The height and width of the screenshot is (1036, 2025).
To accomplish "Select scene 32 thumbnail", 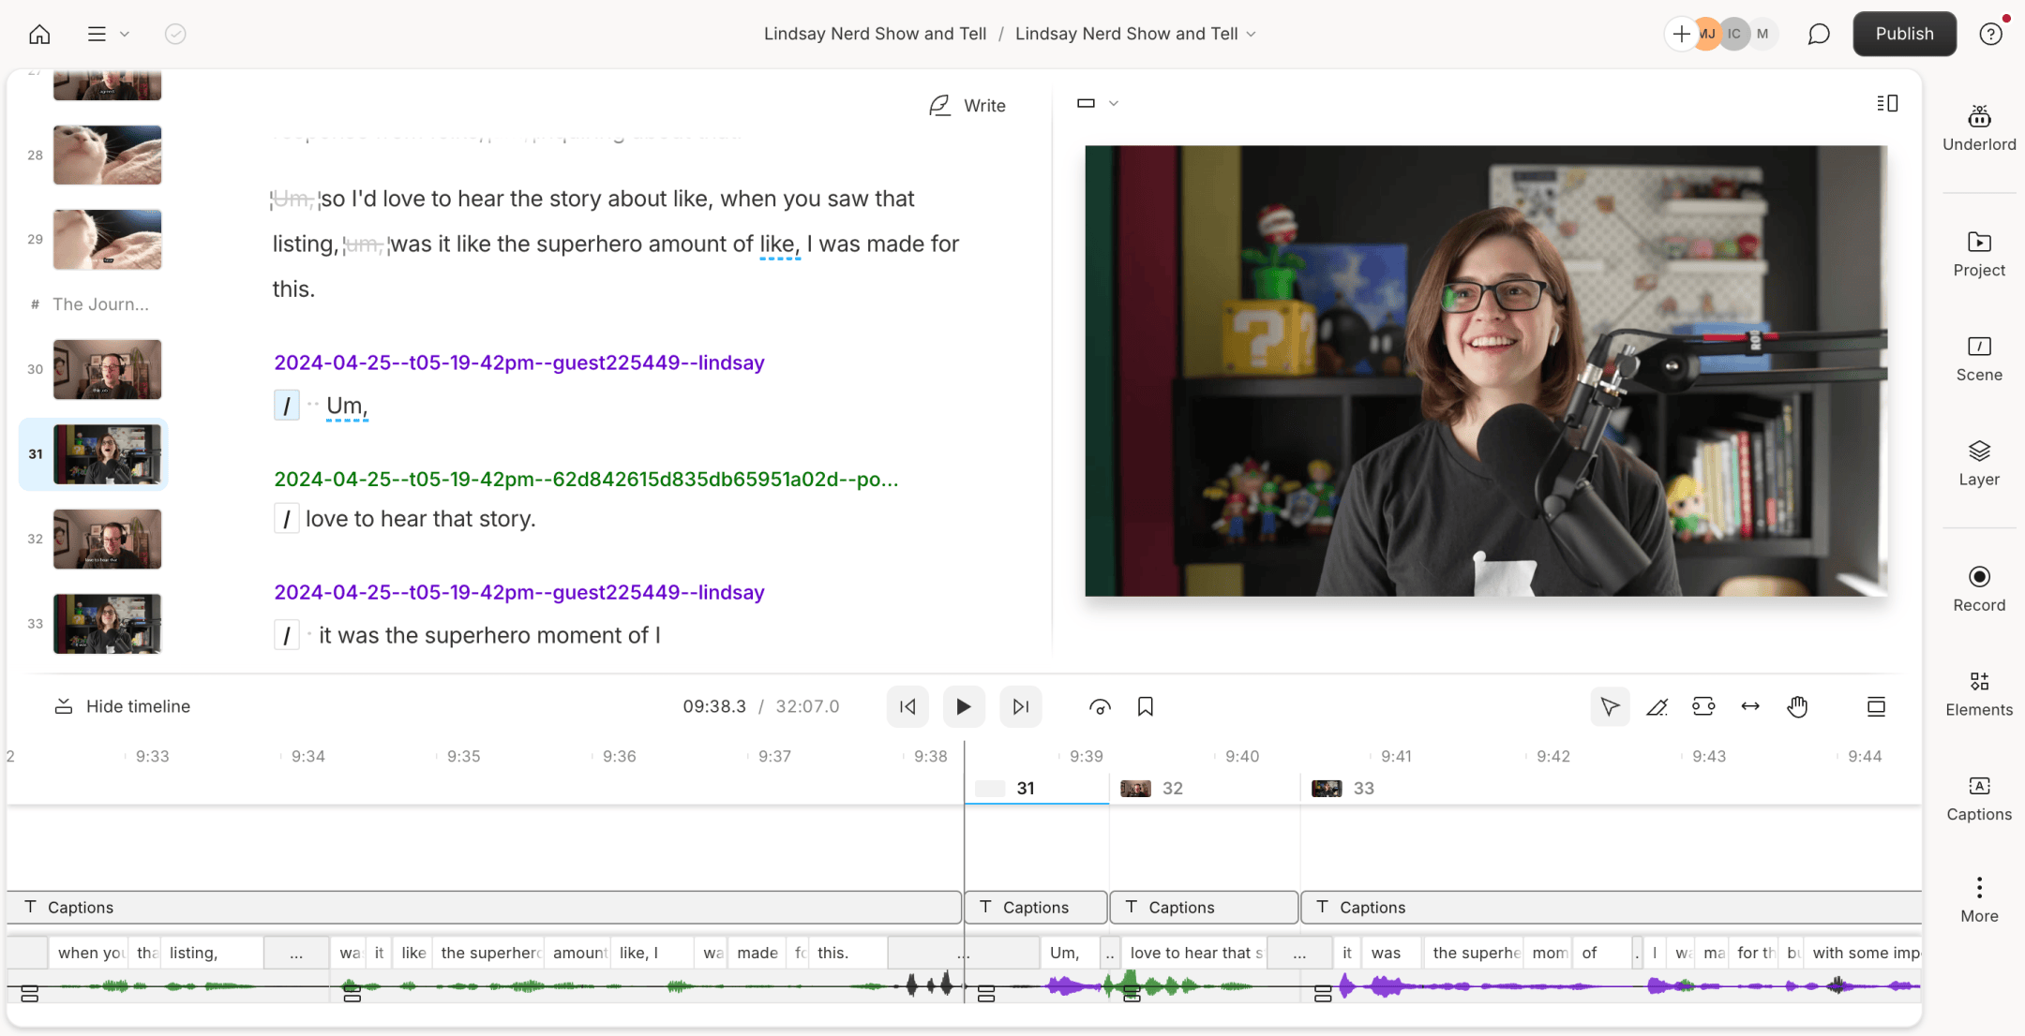I will click(x=107, y=539).
